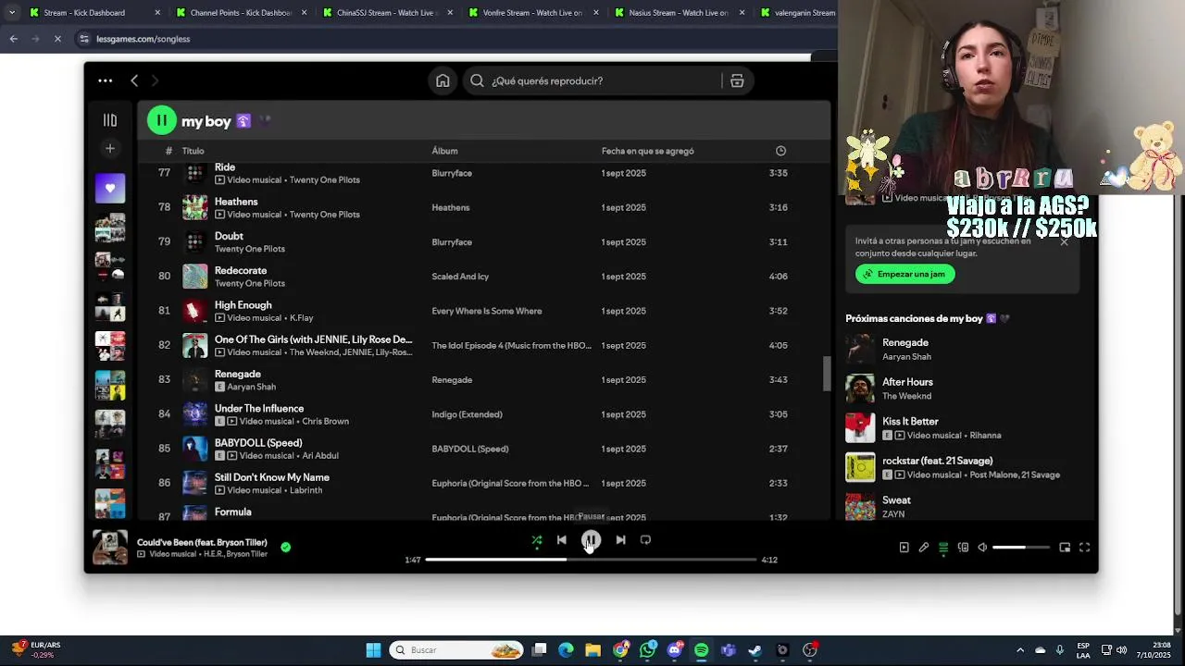
Task: Open Now Playing view icon
Action: (904, 548)
